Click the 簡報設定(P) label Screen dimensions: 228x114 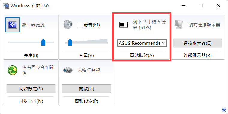[x=86, y=101]
